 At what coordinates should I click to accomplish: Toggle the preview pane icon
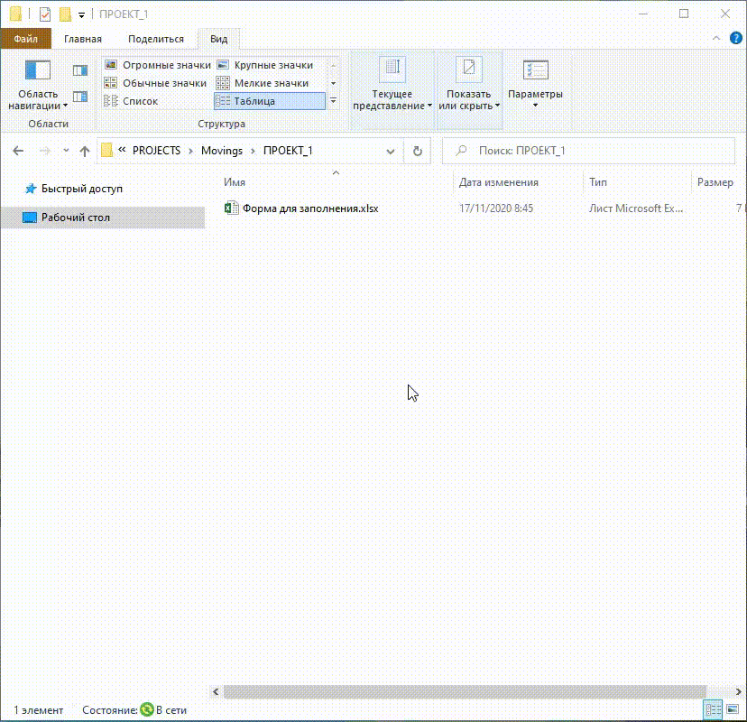click(80, 70)
